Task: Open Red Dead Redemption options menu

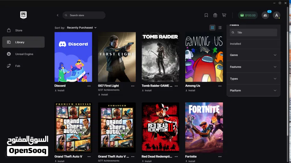Action: point(176,157)
